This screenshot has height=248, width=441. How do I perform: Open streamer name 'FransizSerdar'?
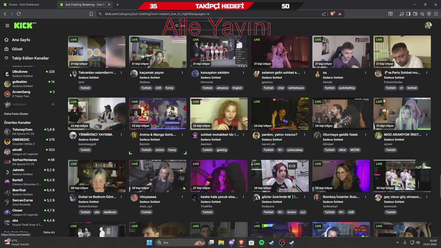pos(393,82)
